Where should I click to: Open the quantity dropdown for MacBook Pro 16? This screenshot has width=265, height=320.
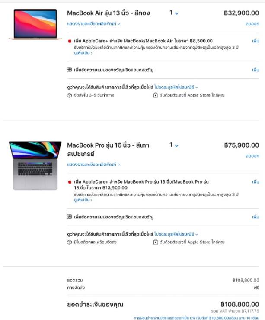(x=174, y=145)
